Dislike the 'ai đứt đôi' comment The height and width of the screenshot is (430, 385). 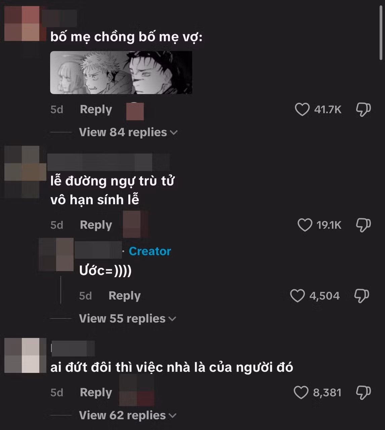coord(363,392)
